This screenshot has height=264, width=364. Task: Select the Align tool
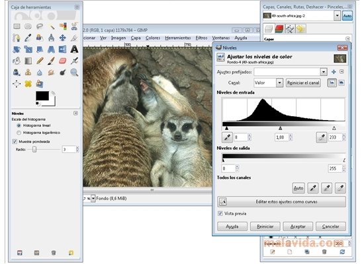point(17,84)
